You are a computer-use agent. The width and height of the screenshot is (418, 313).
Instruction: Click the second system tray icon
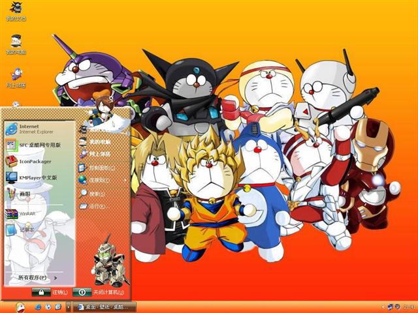click(x=397, y=307)
